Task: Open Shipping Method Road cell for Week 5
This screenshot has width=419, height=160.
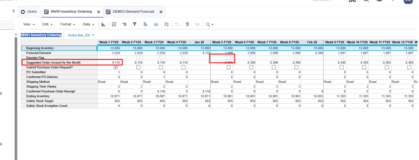Action: [222, 82]
